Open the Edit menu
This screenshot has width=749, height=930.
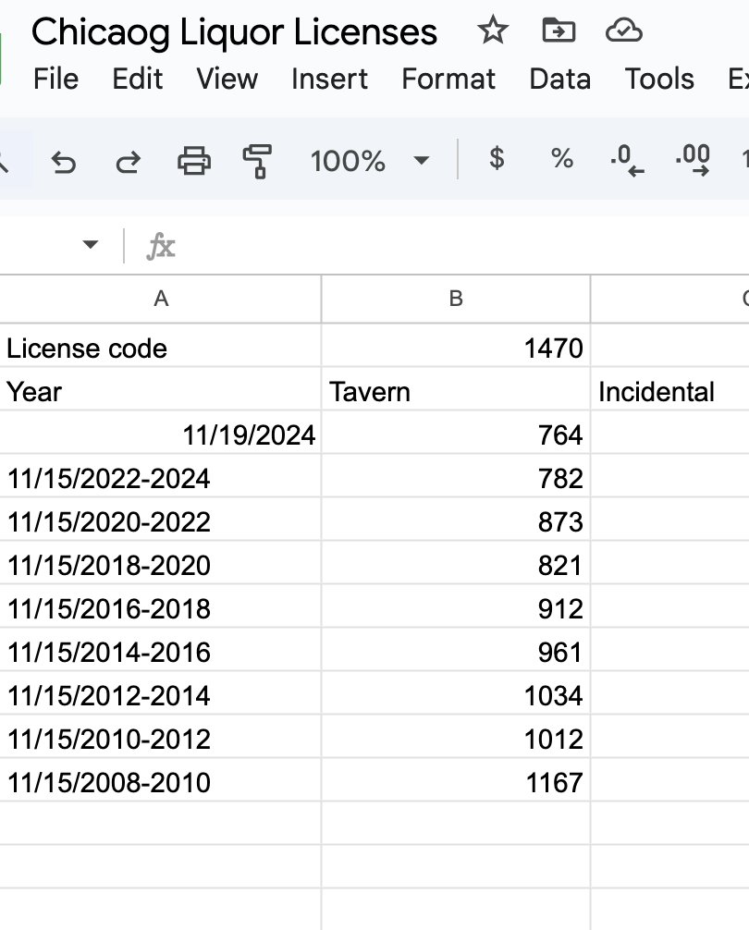tap(138, 79)
